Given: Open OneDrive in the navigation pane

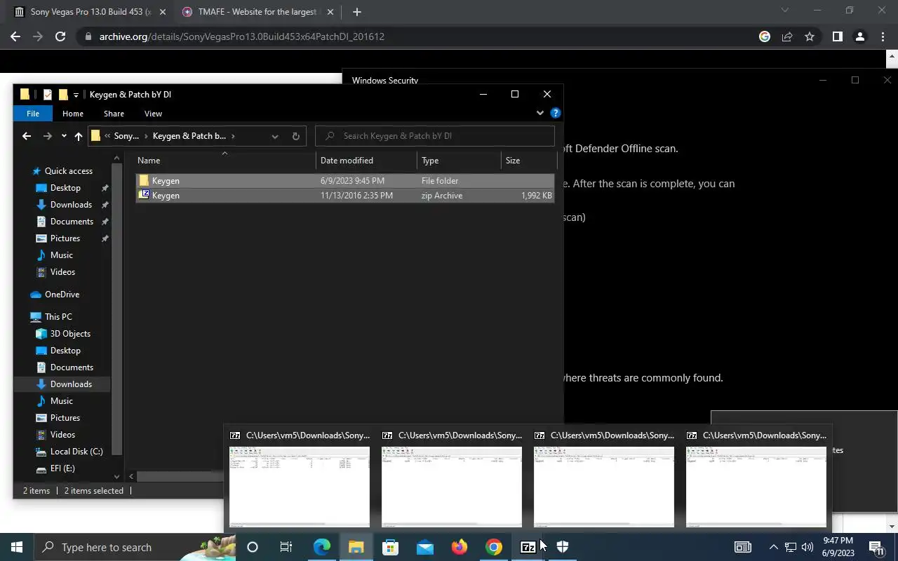Looking at the screenshot, I should pyautogui.click(x=62, y=295).
